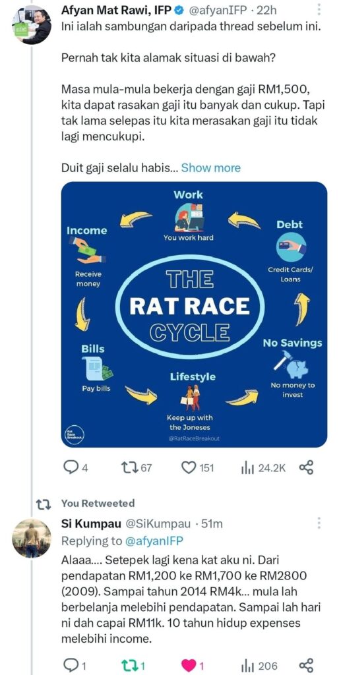Image resolution: width=339 pixels, height=675 pixels.
Task: Share Afyan Mat Rawi's tweet
Action: point(306,467)
